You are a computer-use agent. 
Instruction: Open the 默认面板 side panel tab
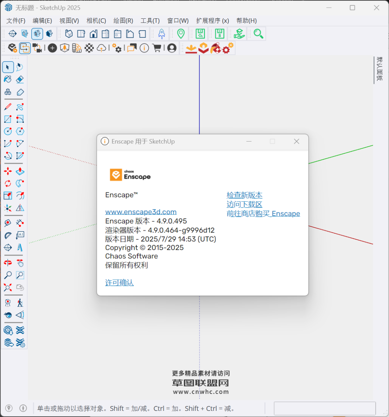380,69
